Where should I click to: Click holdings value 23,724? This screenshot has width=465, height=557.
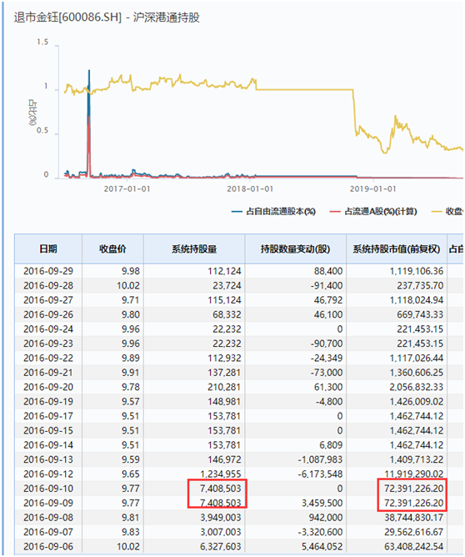pos(227,286)
